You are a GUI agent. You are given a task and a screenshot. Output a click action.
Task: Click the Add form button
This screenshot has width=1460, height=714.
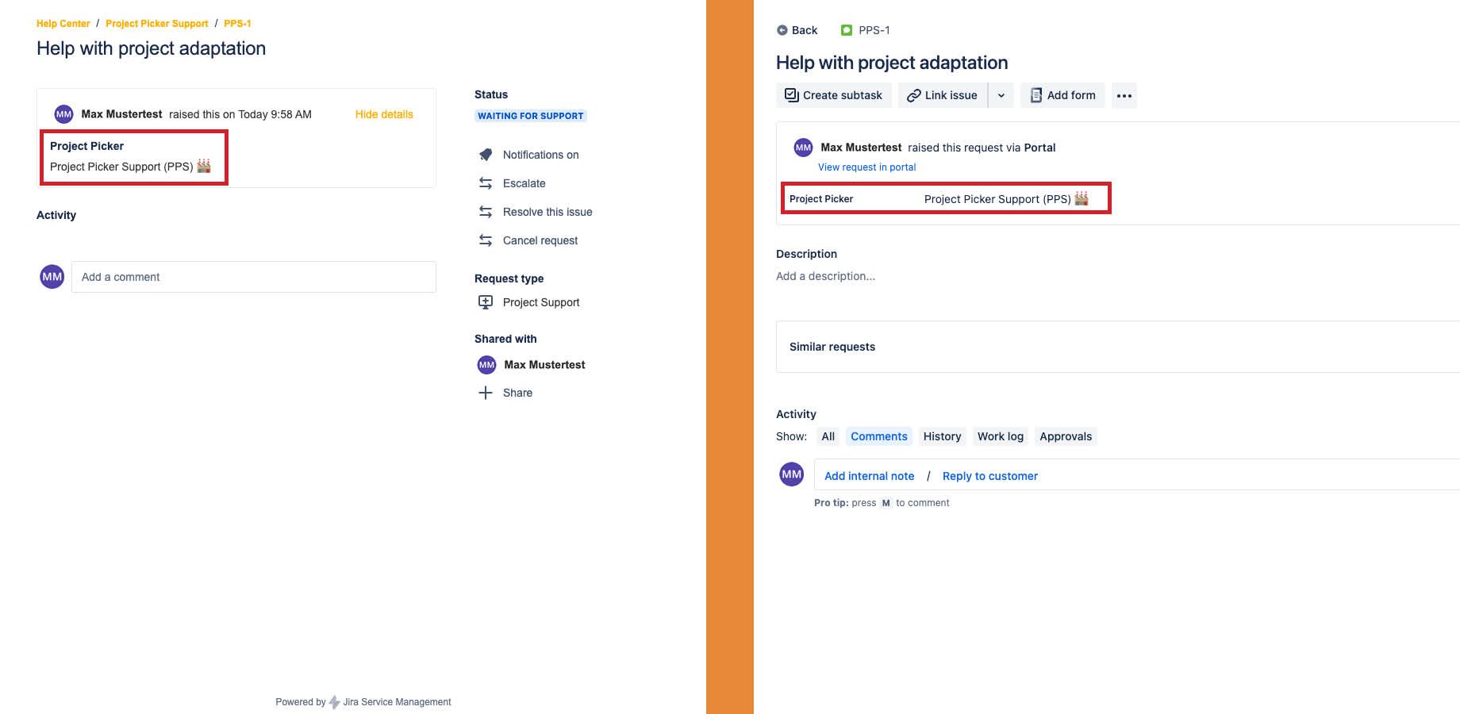(1062, 95)
